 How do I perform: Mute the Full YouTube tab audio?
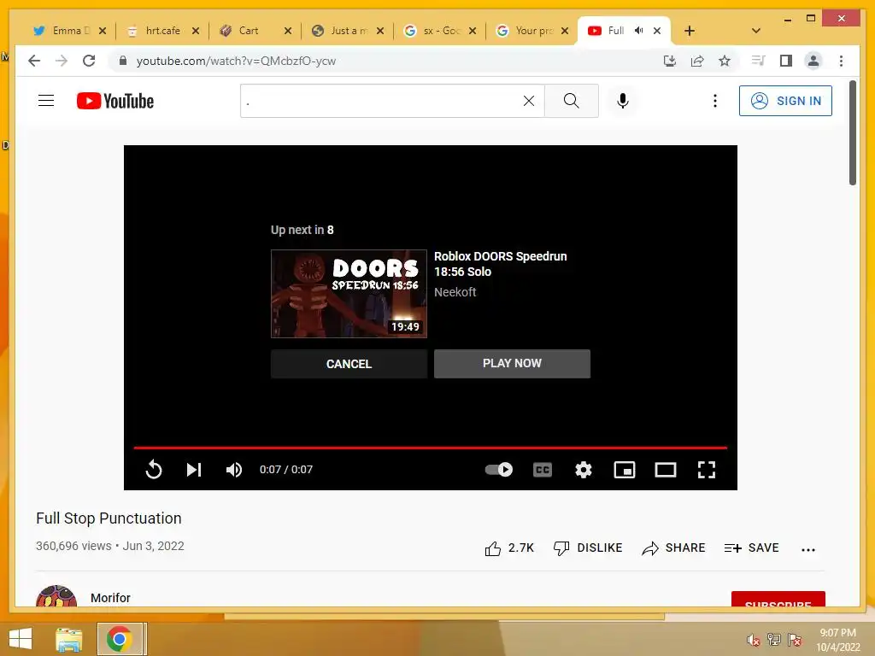coord(639,30)
